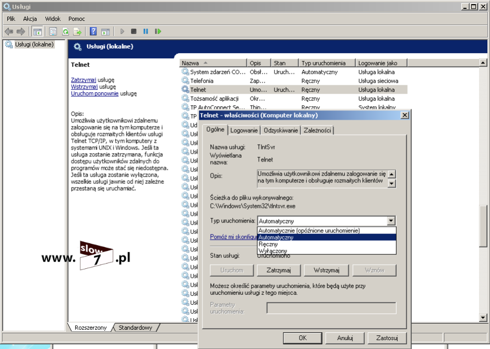
Task: Click the Stop service square icon
Action: pos(134,31)
